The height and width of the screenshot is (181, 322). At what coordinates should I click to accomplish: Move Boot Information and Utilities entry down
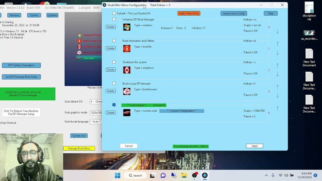tap(277, 53)
